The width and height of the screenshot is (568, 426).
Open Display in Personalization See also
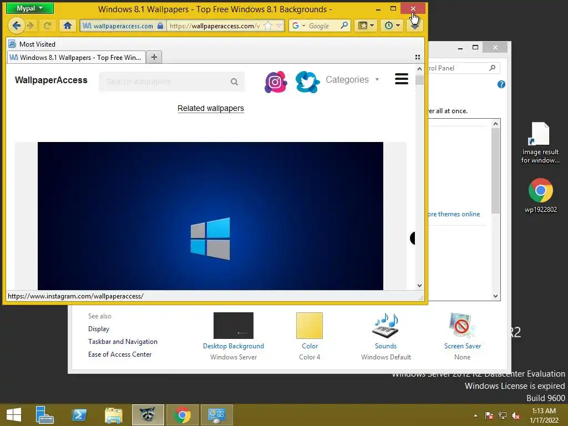tap(99, 329)
